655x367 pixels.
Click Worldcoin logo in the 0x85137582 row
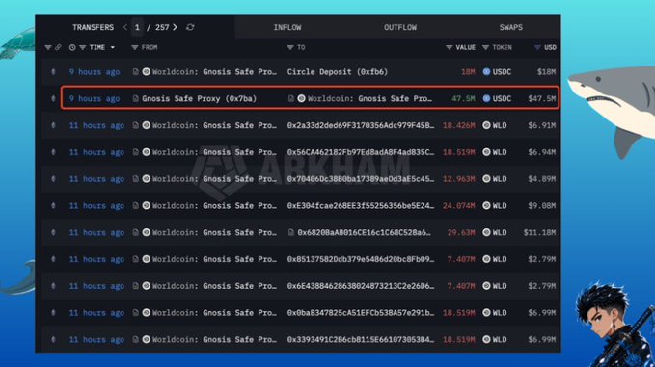(x=147, y=259)
